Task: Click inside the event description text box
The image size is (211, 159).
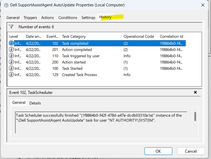Action: (101, 123)
